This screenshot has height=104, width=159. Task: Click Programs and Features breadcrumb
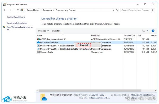pos(66,10)
